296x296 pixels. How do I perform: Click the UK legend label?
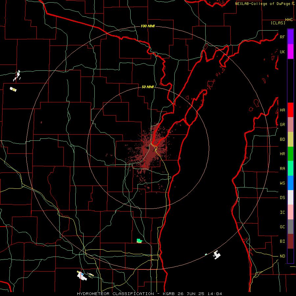(282, 52)
